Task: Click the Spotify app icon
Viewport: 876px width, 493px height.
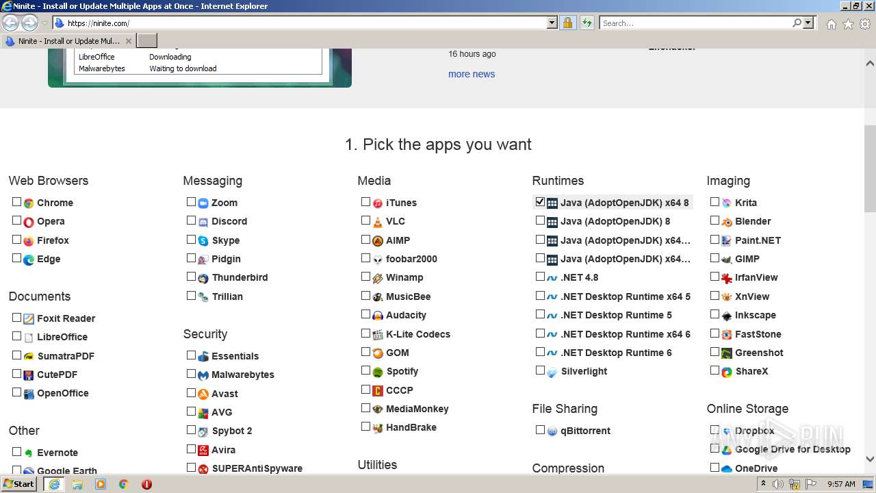Action: [378, 372]
